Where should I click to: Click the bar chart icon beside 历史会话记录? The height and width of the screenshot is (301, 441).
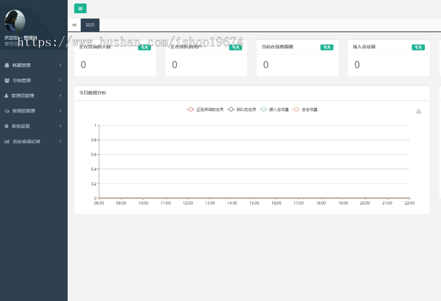tap(7, 141)
